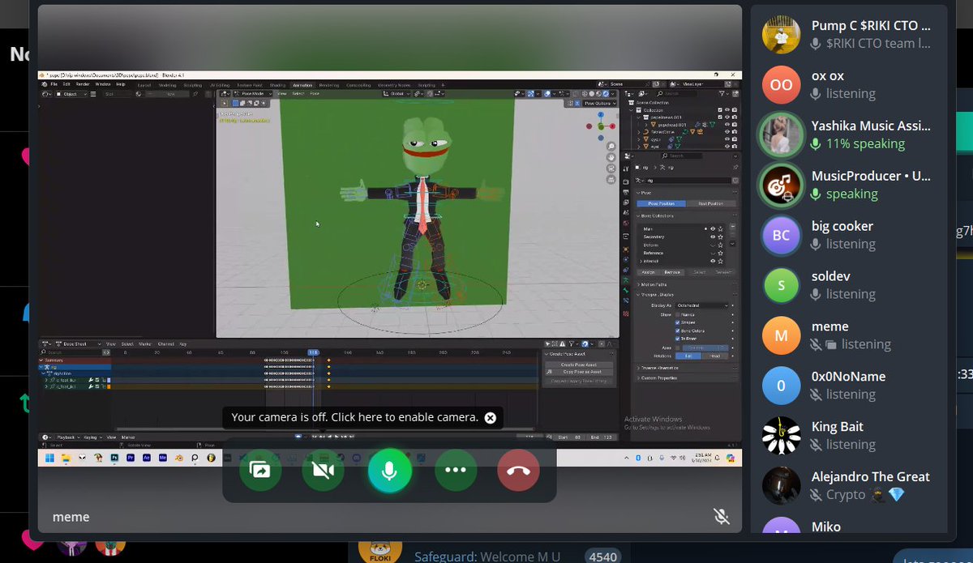Toggle the In Front checkbox
973x563 pixels.
[x=678, y=339]
